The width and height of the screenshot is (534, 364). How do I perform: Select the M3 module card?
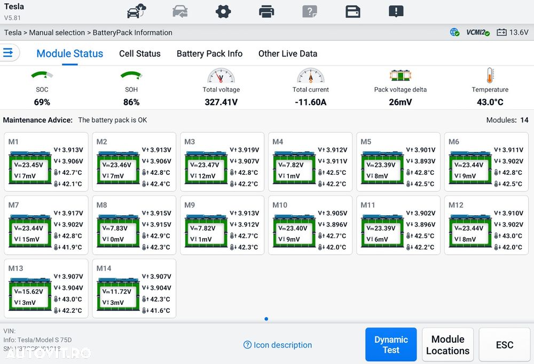(222, 162)
